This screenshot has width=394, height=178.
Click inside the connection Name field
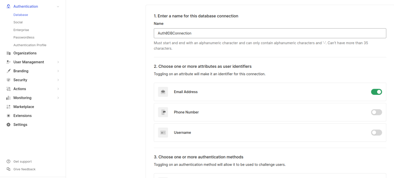pyautogui.click(x=270, y=33)
